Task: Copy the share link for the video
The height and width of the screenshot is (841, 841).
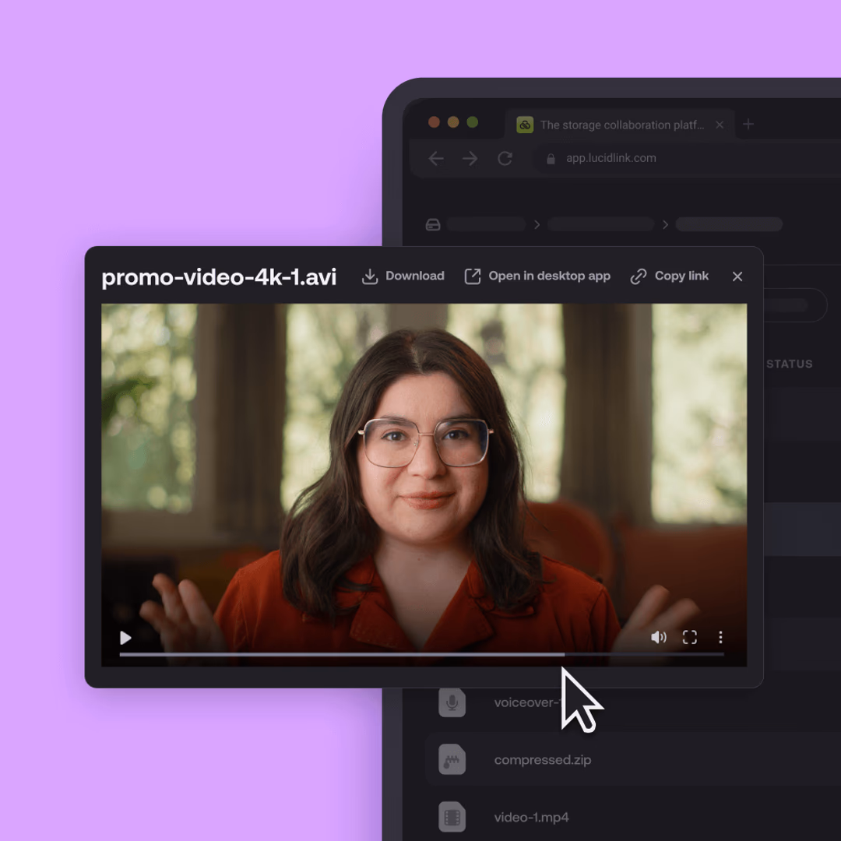Action: (x=669, y=276)
